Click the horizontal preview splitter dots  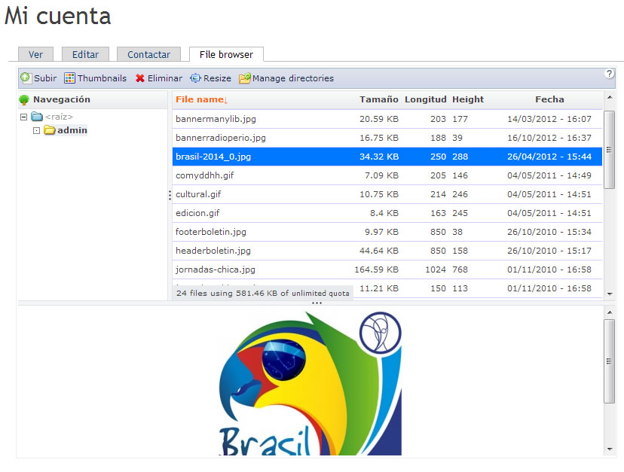pos(317,303)
